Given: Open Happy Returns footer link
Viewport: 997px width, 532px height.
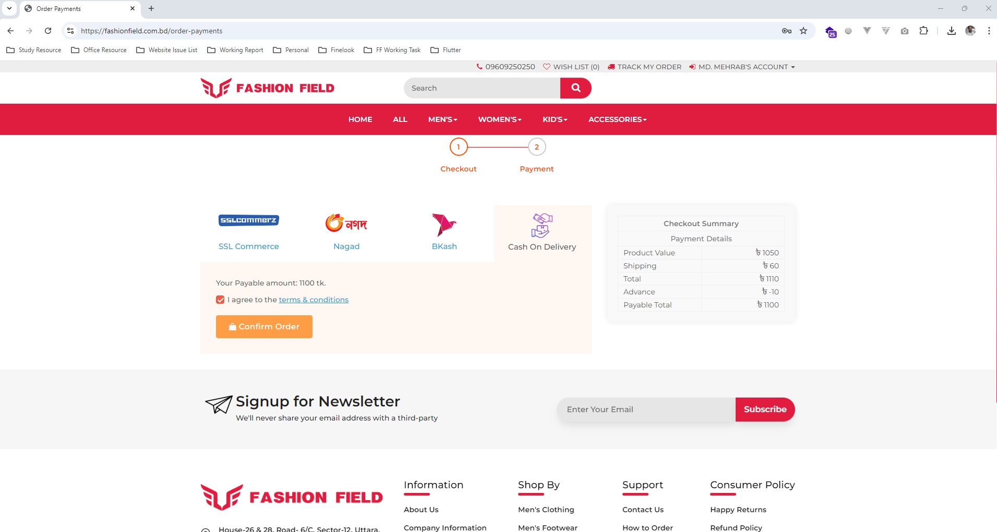Looking at the screenshot, I should point(738,510).
